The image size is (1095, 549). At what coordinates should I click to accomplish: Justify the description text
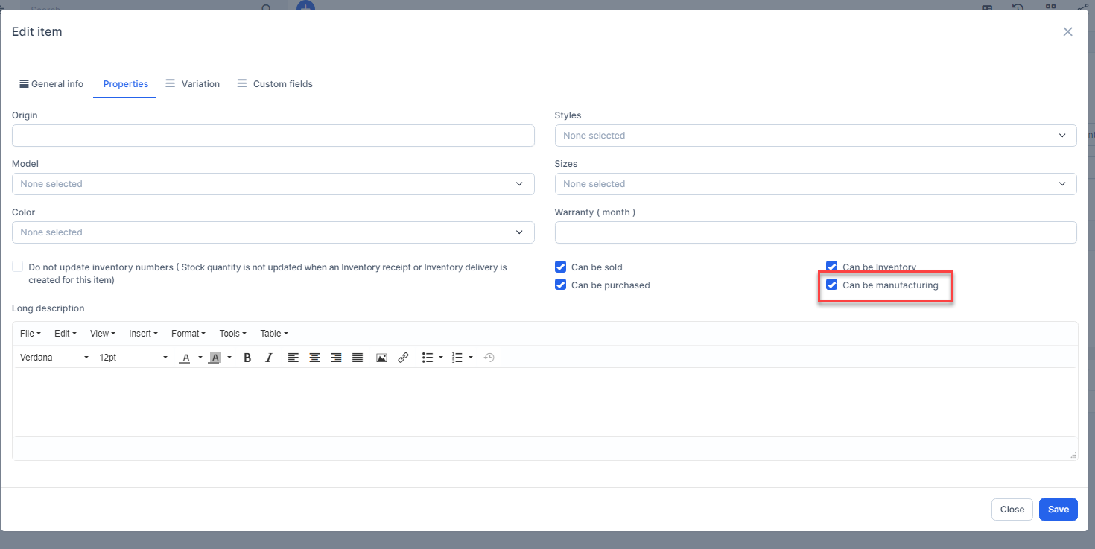click(358, 358)
